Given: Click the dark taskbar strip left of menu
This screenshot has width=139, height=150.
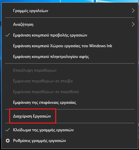Looking at the screenshot, I should click(x=1, y=144).
